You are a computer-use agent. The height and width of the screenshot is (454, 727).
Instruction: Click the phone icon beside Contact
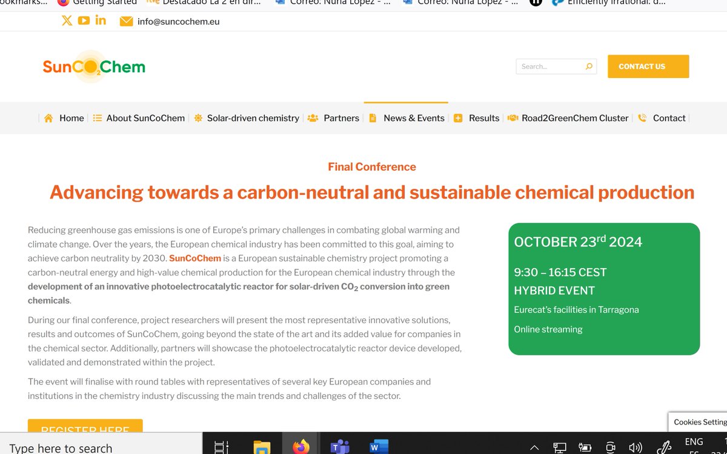coord(642,118)
